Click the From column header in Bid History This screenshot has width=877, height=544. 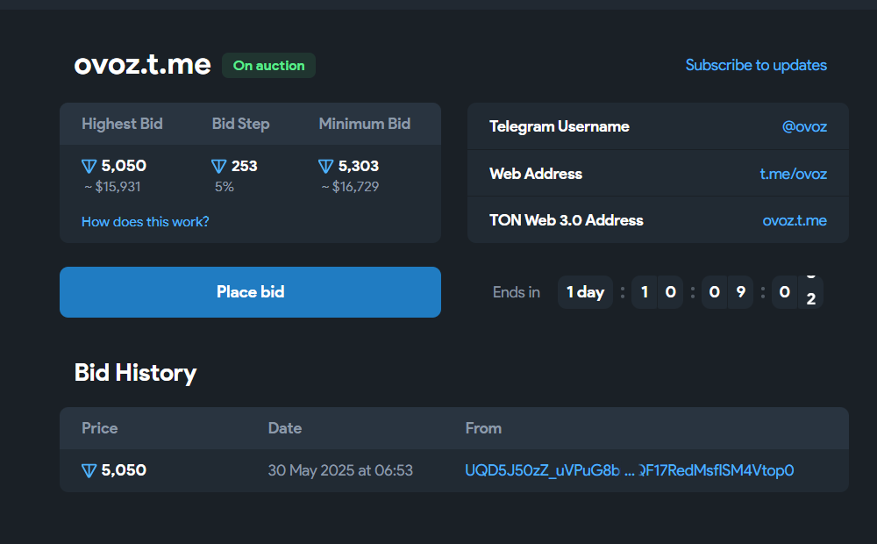[x=483, y=428]
